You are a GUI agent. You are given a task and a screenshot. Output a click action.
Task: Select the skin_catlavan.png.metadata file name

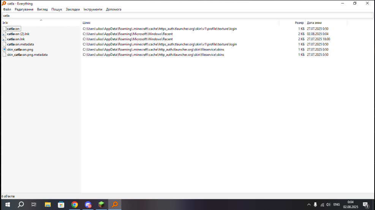tap(27, 55)
